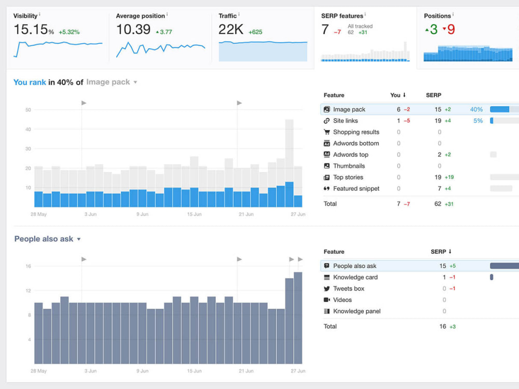Click the Visibility info icon

(x=40, y=14)
